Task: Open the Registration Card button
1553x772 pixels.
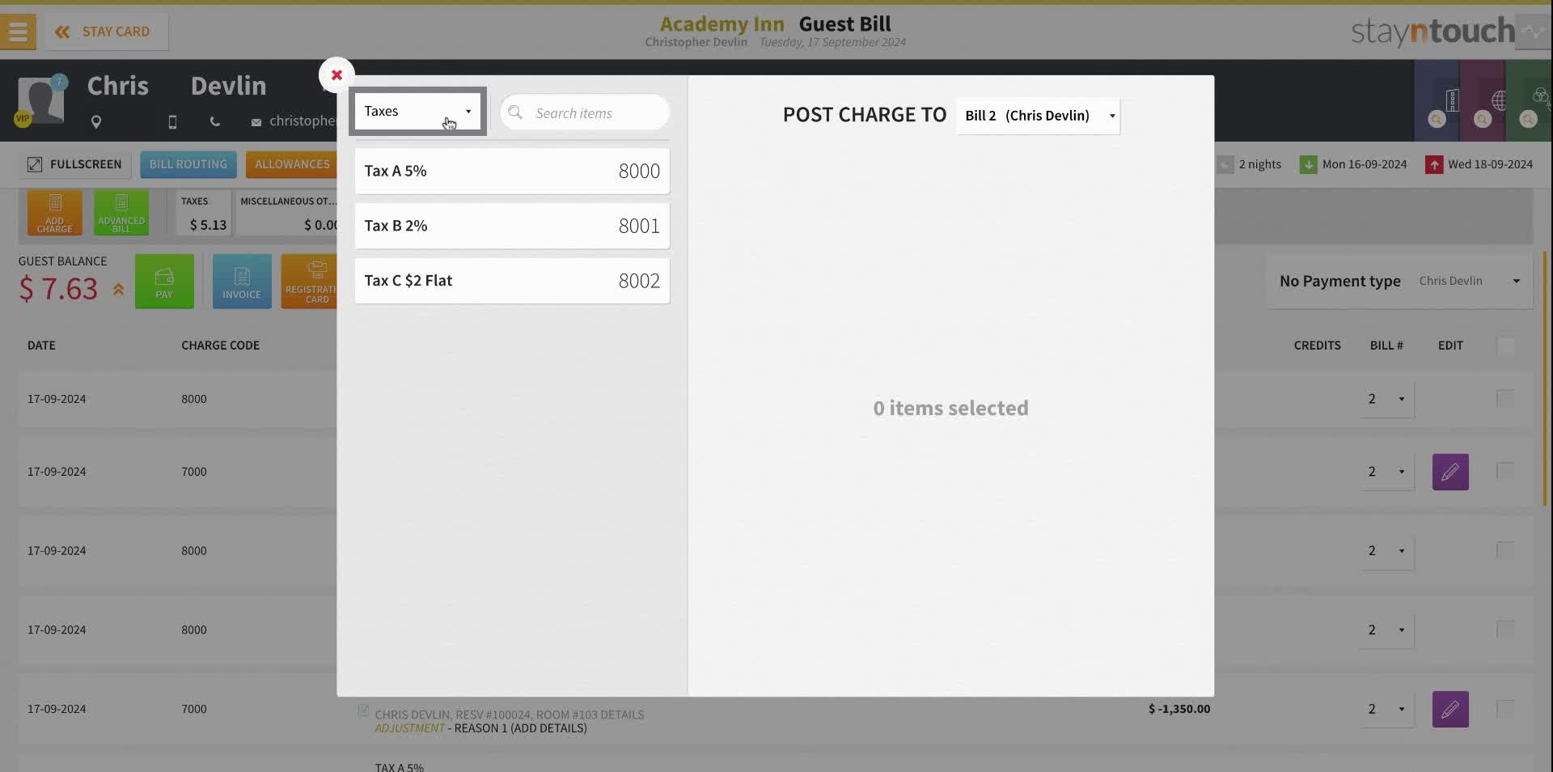Action: [309, 282]
